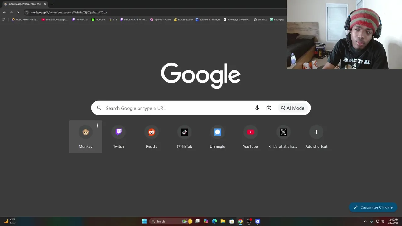Start voice search with microphone icon
The width and height of the screenshot is (402, 226).
point(257,108)
